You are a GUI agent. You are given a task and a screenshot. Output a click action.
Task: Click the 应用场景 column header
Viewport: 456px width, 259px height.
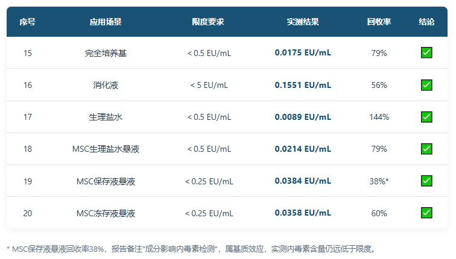click(x=106, y=22)
